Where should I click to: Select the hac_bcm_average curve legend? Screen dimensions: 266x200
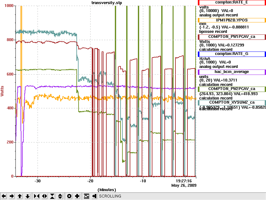(x=232, y=72)
